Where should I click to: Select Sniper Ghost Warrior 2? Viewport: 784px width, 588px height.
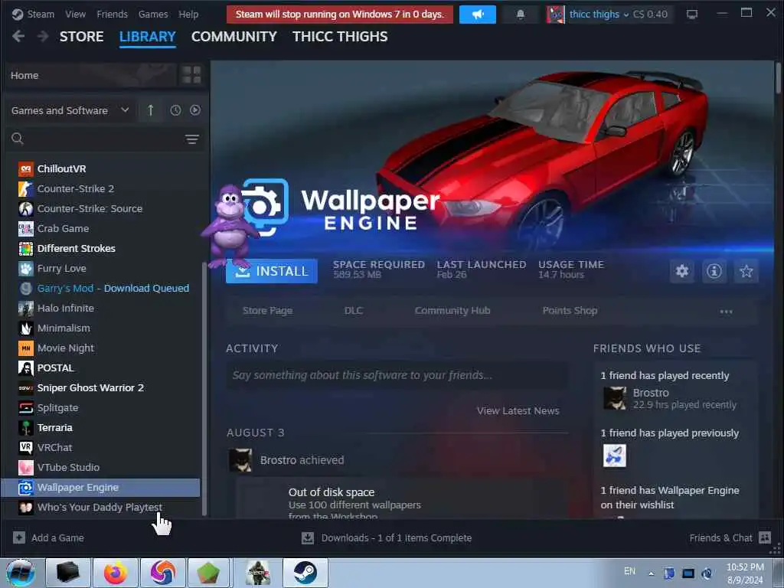click(100, 388)
